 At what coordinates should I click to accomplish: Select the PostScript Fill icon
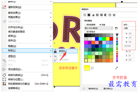click(x=114, y=15)
